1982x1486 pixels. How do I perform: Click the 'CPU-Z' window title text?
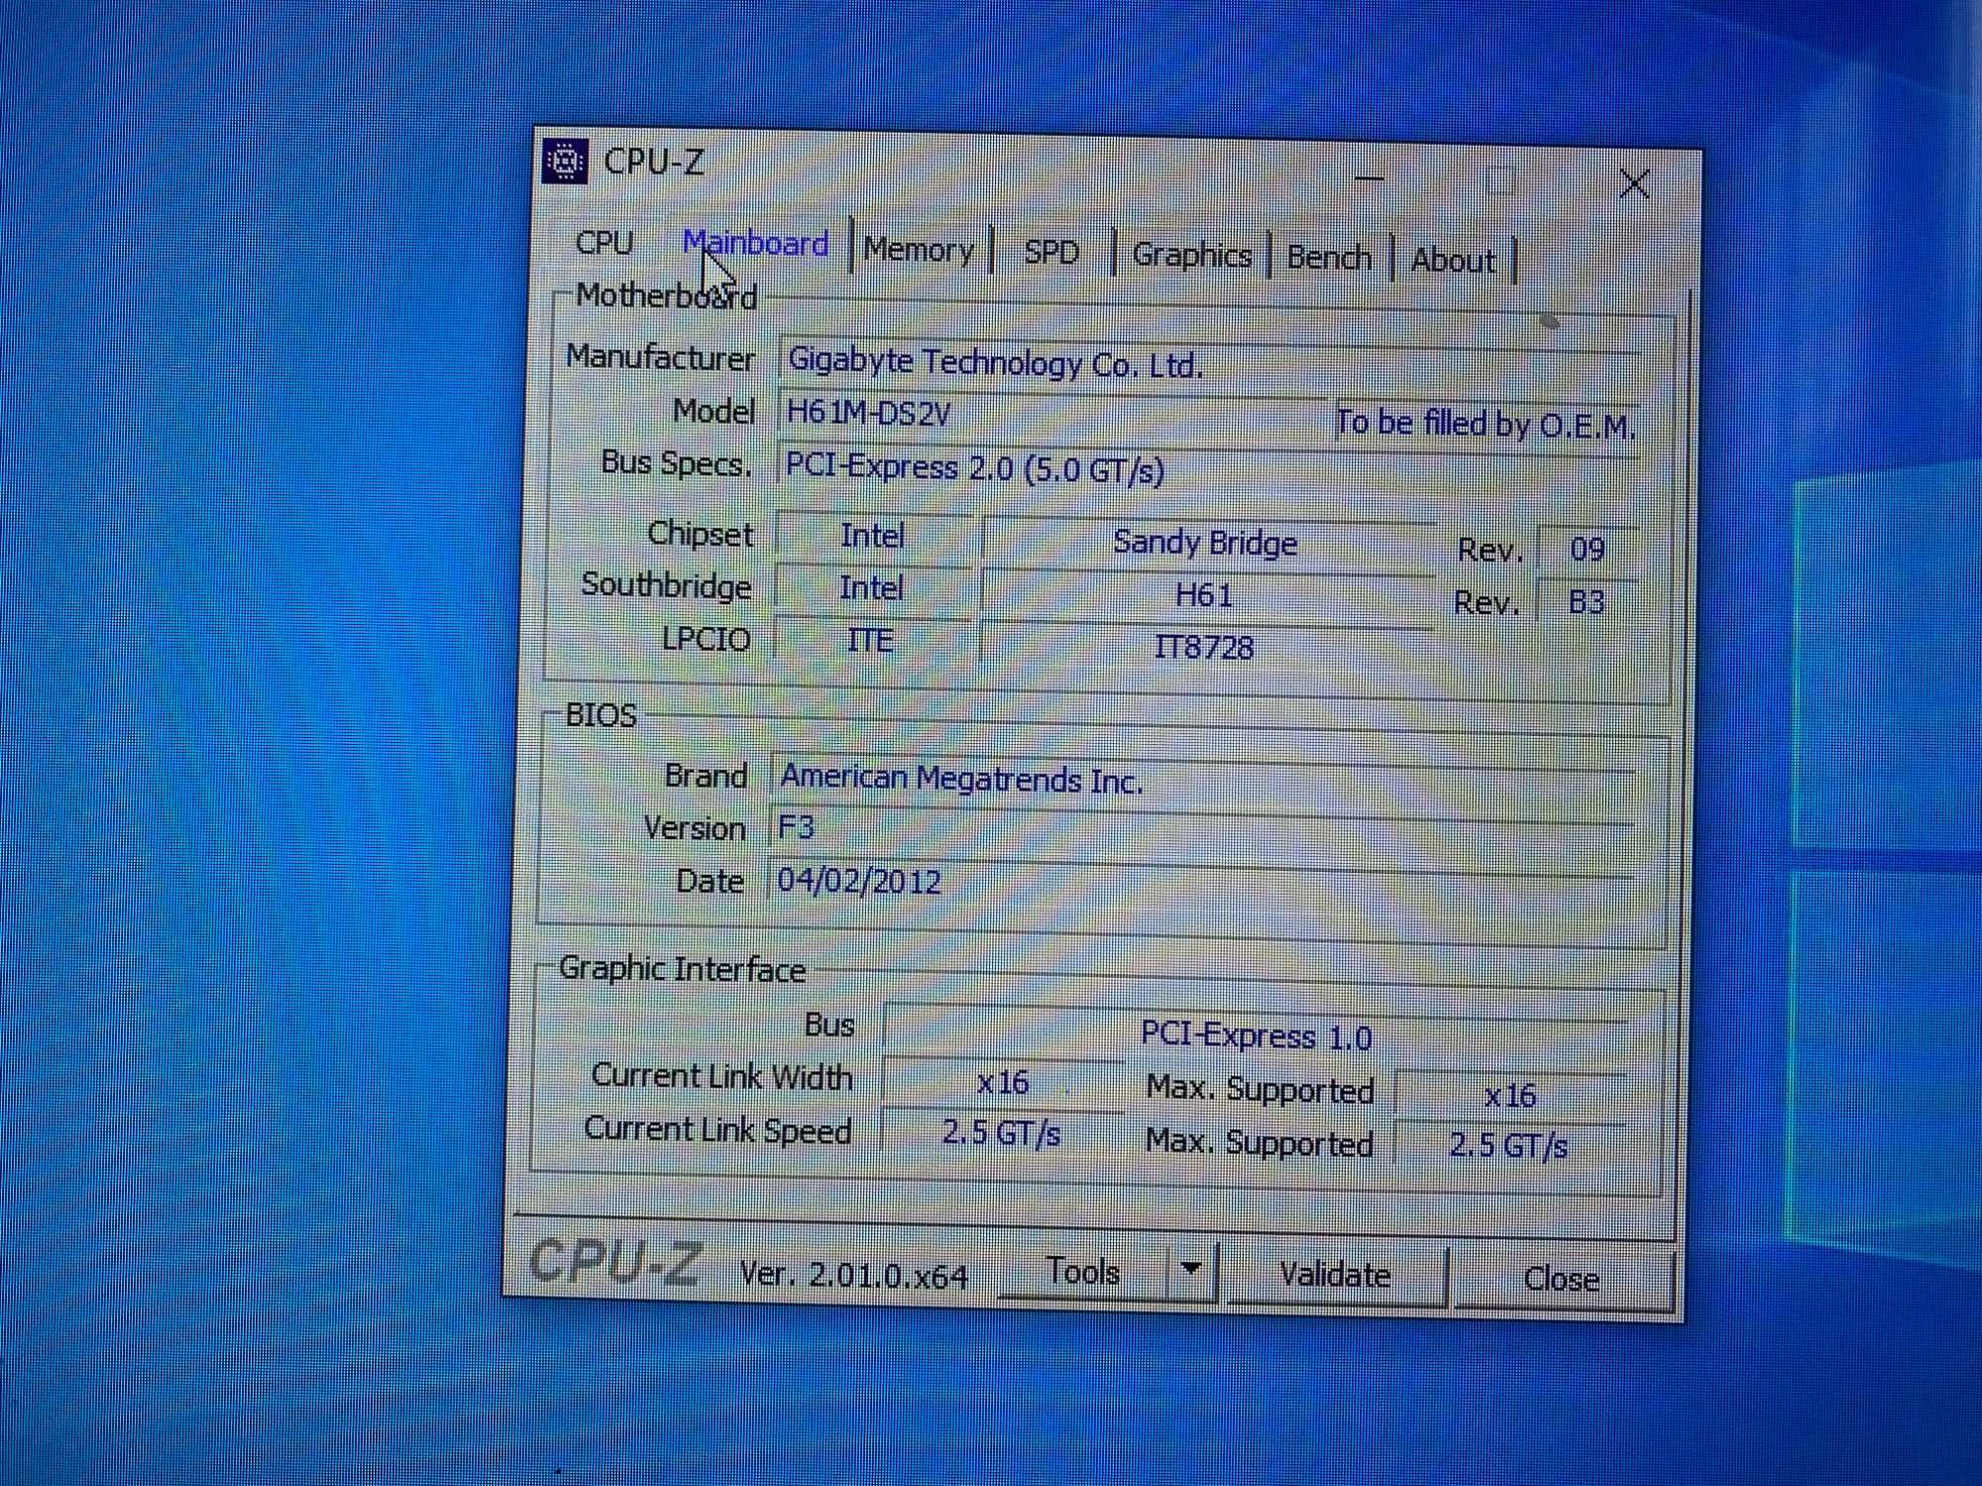point(654,161)
